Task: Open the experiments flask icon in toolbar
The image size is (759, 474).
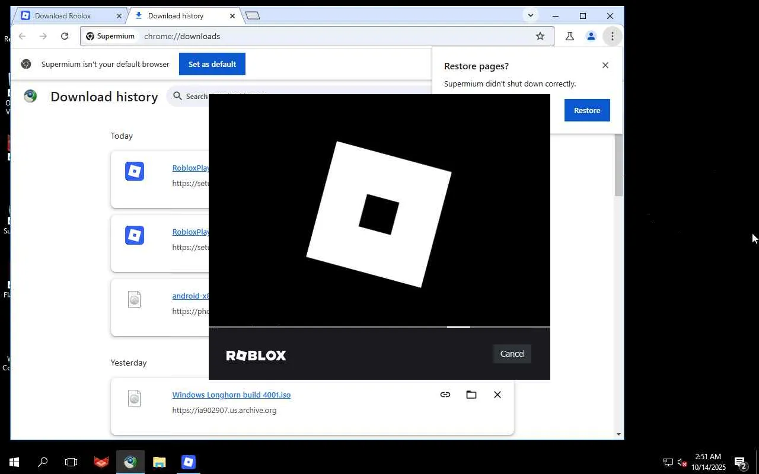Action: (570, 36)
